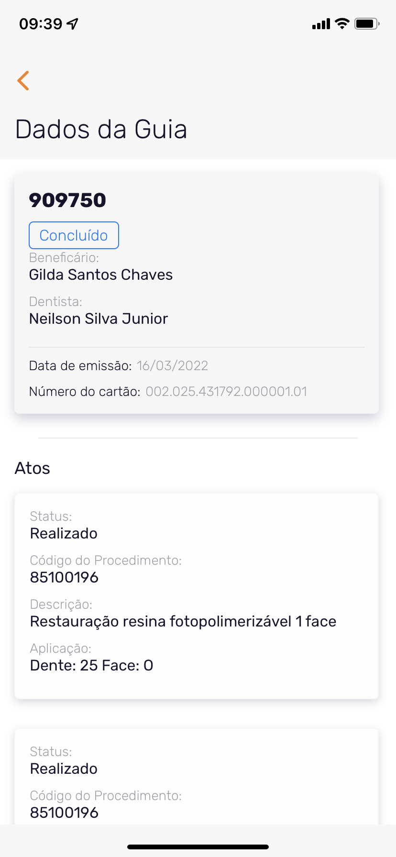
Task: Tap the Wi-Fi status icon
Action: click(342, 23)
